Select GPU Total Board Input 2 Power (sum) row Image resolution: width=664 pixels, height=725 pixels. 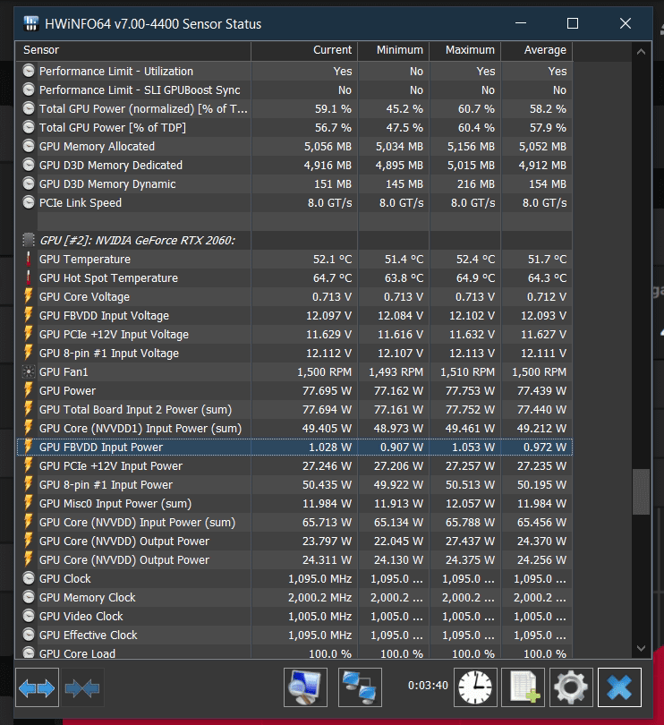click(294, 410)
